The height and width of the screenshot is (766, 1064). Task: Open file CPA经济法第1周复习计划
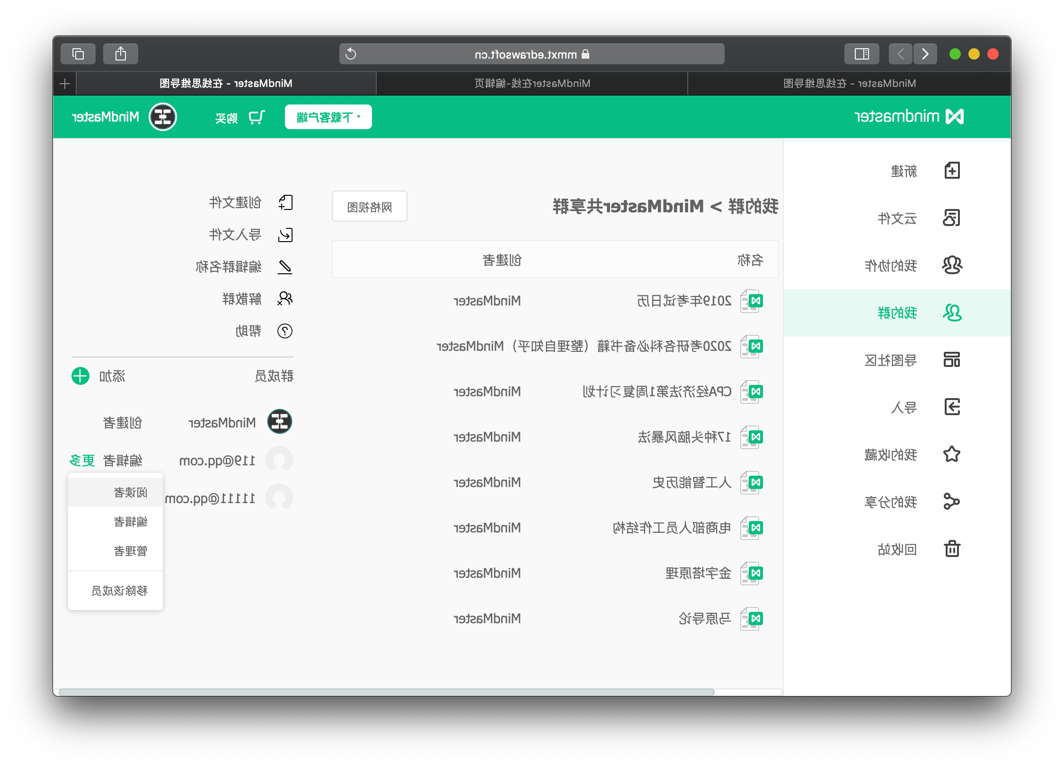[x=657, y=392]
